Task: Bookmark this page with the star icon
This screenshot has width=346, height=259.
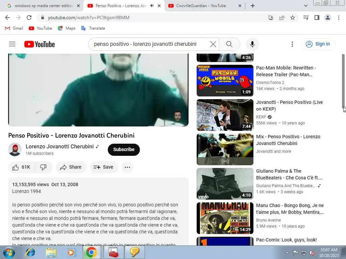Action: 293,18
